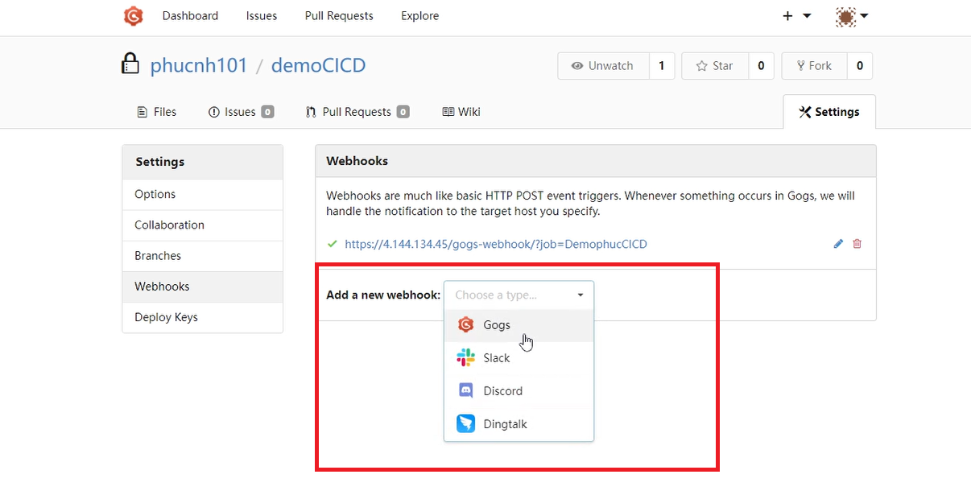Screen dimensions: 971x495
Task: Open the Explore page
Action: (420, 16)
